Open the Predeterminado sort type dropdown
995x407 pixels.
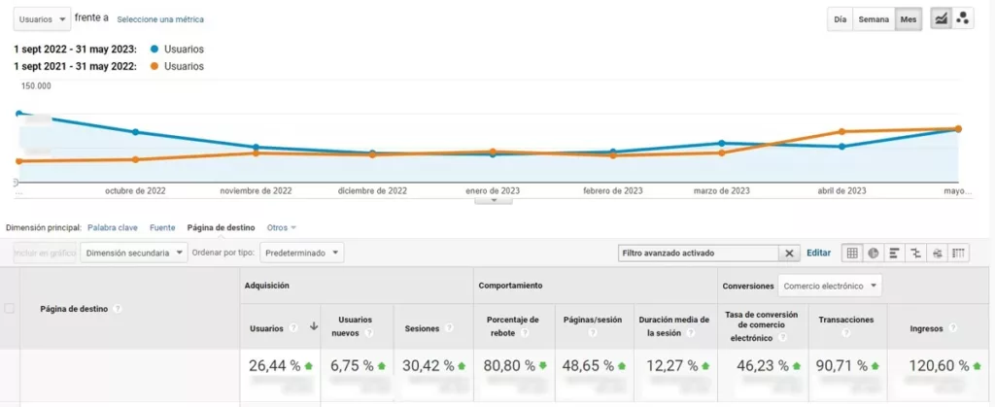(x=301, y=253)
